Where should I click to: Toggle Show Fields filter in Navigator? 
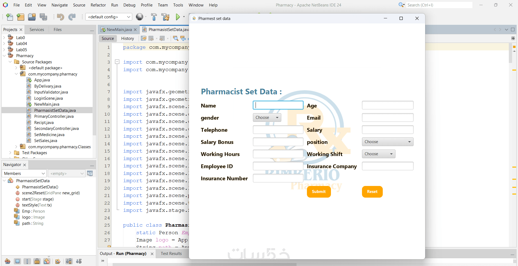point(17,261)
